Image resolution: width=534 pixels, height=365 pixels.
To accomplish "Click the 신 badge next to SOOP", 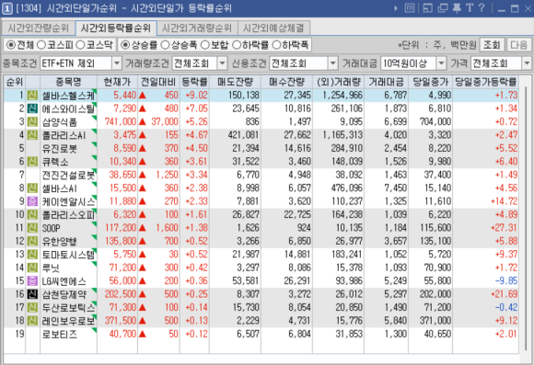I will tap(32, 228).
